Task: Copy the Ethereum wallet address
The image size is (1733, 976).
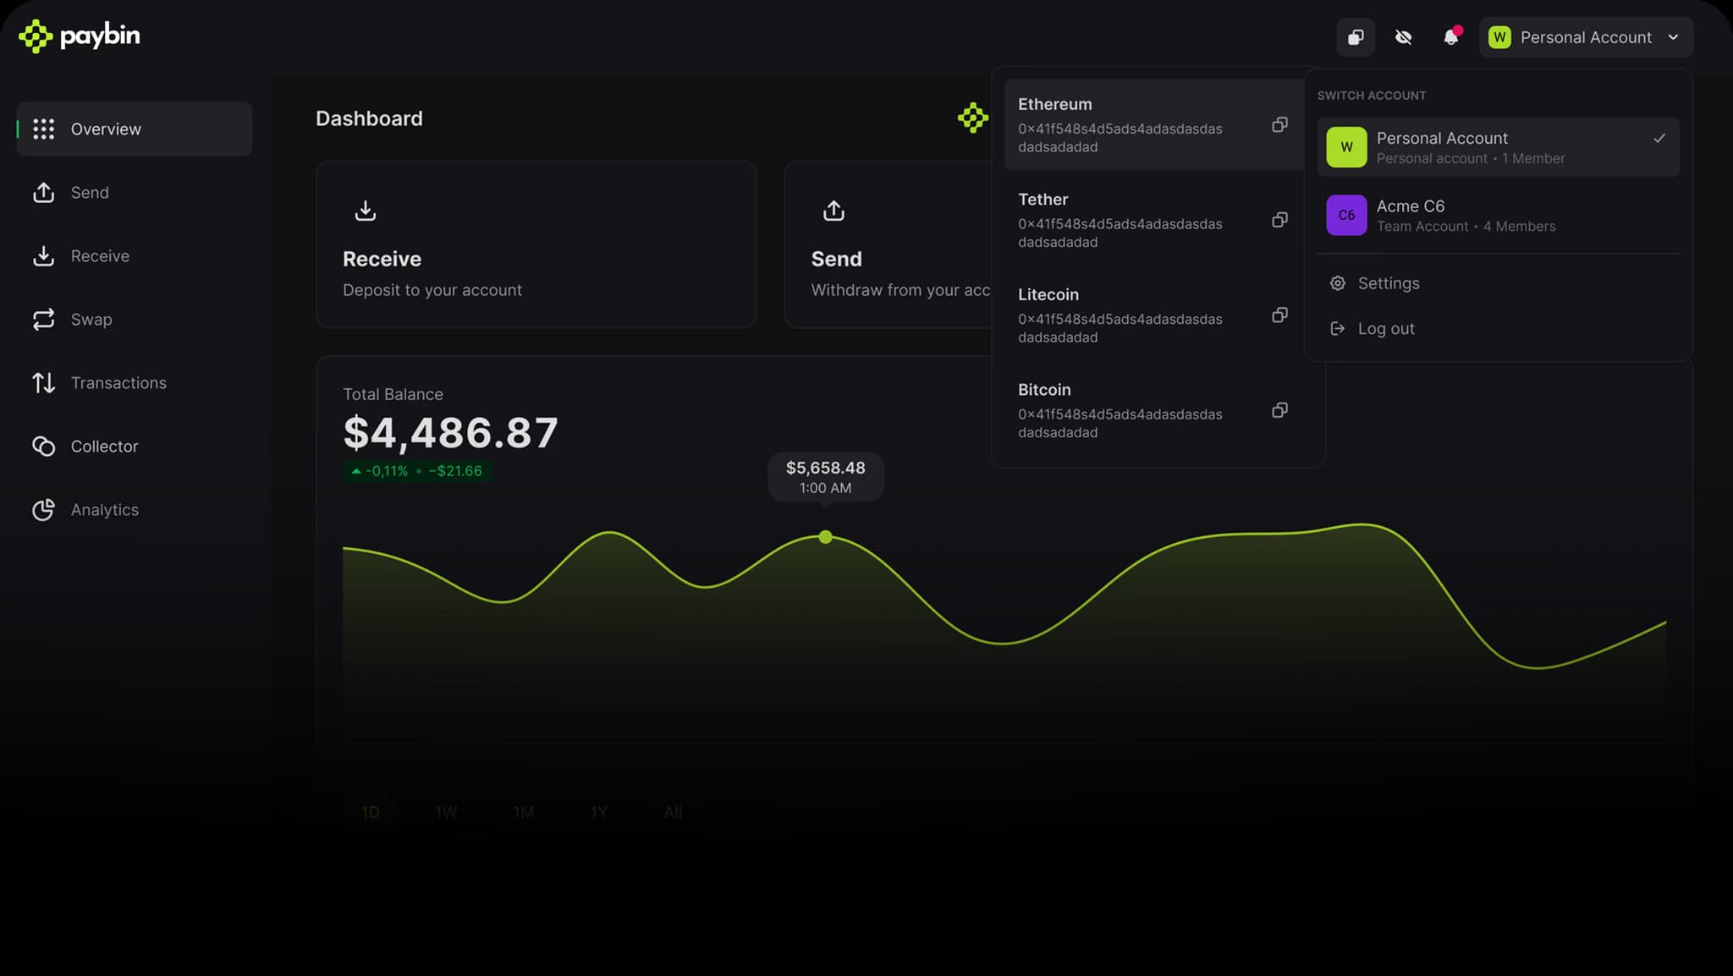Action: (x=1279, y=125)
